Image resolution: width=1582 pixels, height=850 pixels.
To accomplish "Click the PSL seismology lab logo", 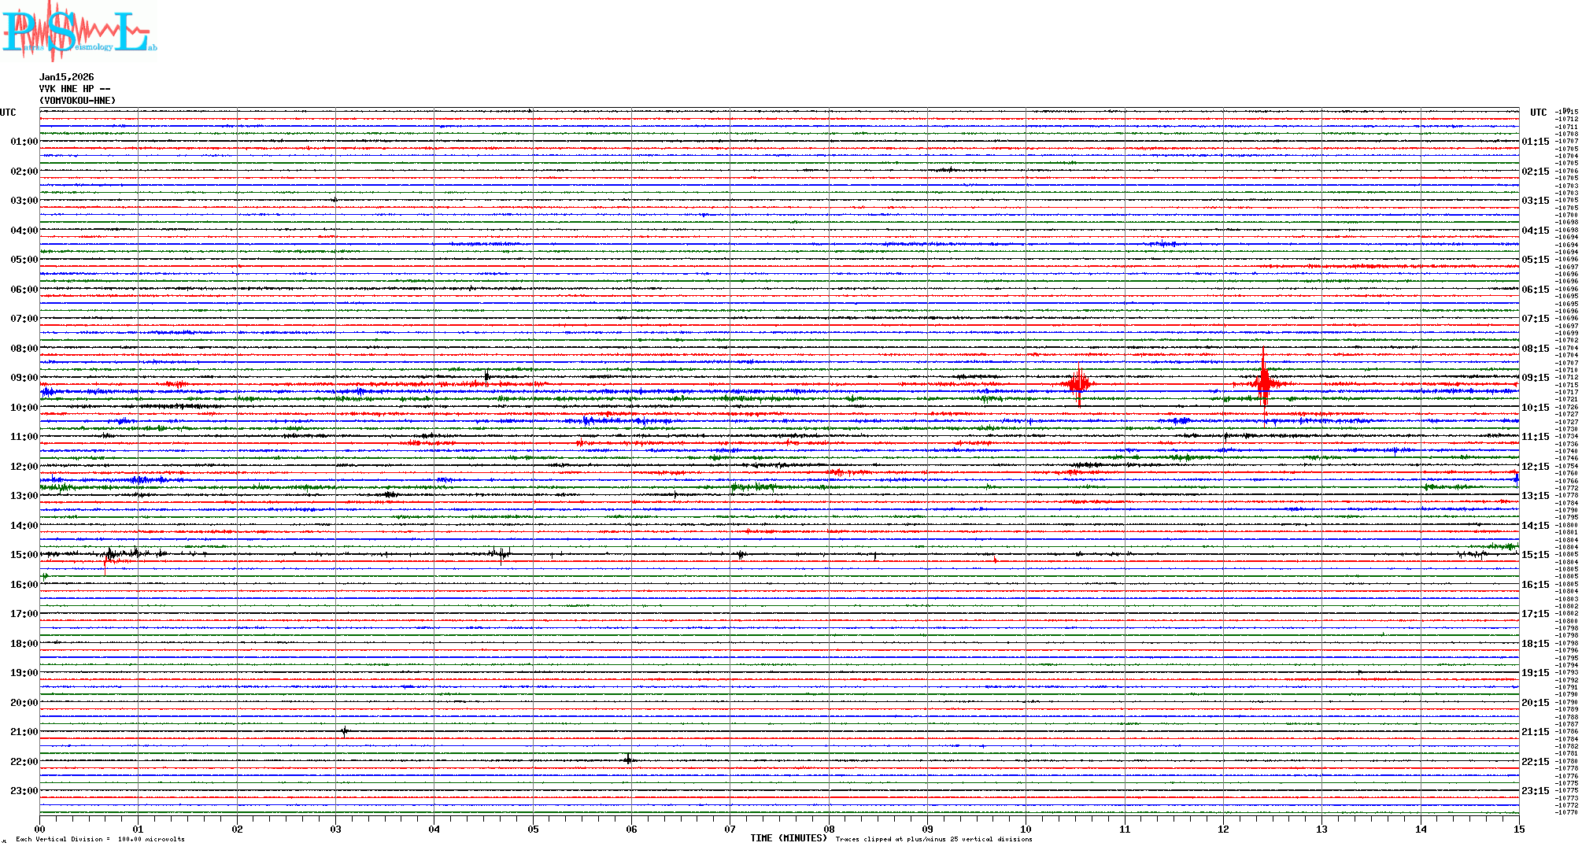I will (79, 31).
